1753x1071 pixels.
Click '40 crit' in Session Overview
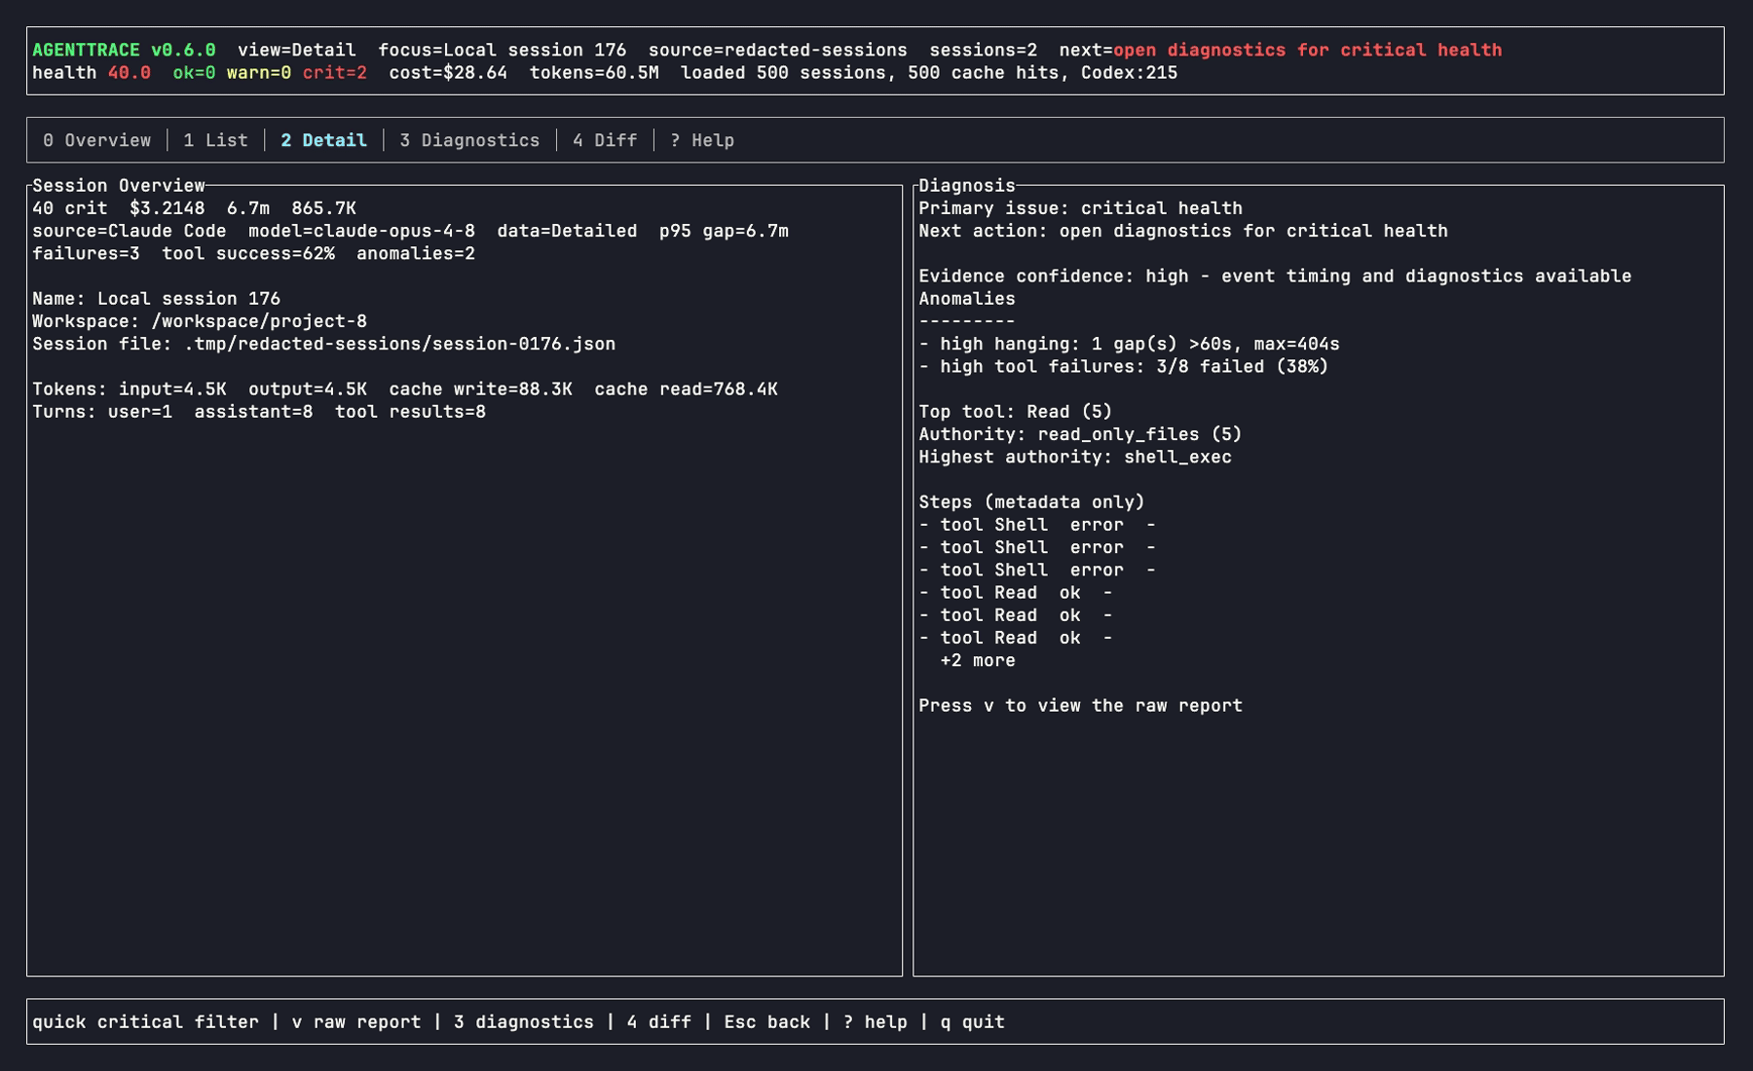pos(70,208)
